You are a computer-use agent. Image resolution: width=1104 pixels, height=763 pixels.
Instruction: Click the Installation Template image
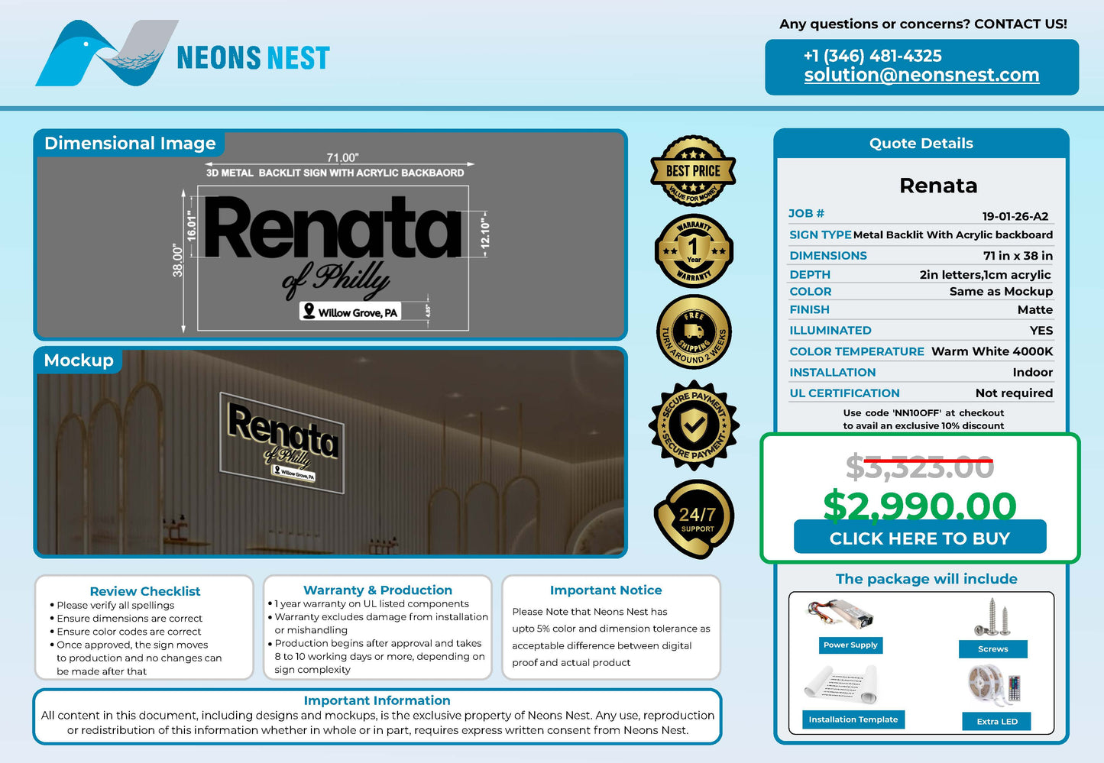[841, 685]
